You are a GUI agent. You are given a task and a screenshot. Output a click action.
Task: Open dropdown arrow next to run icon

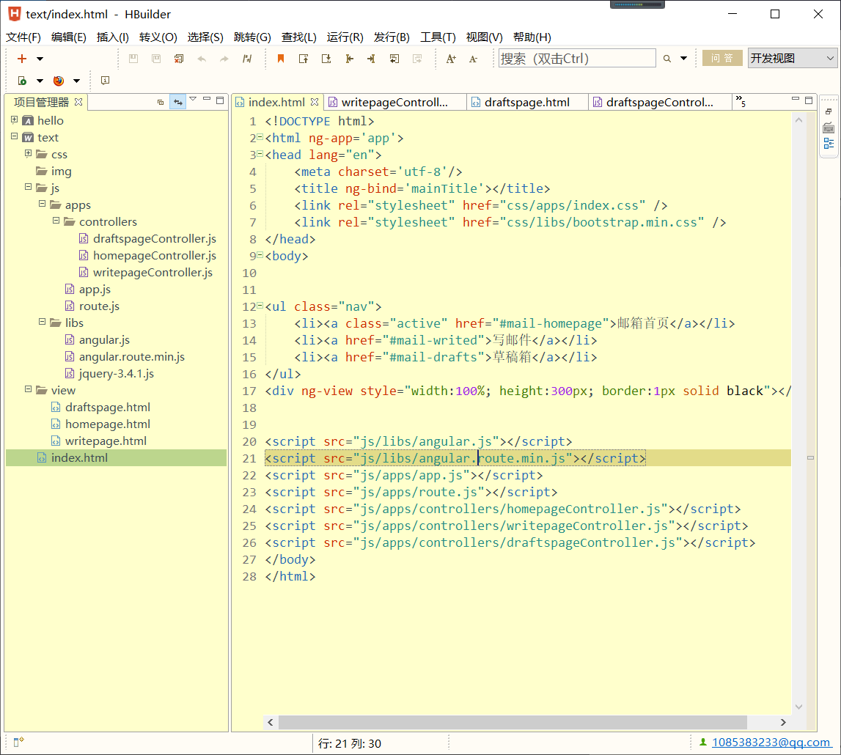(40, 81)
